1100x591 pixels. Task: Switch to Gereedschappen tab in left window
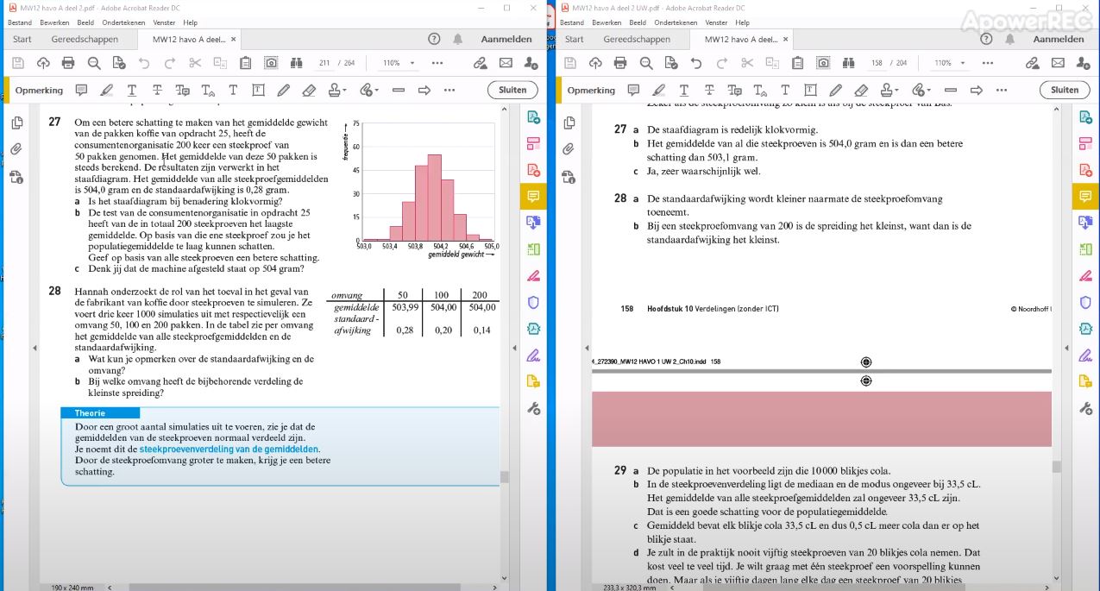click(84, 39)
